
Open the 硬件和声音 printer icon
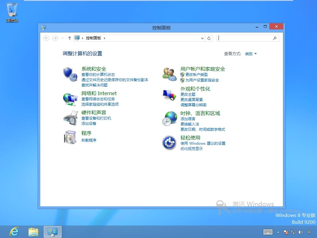70,118
